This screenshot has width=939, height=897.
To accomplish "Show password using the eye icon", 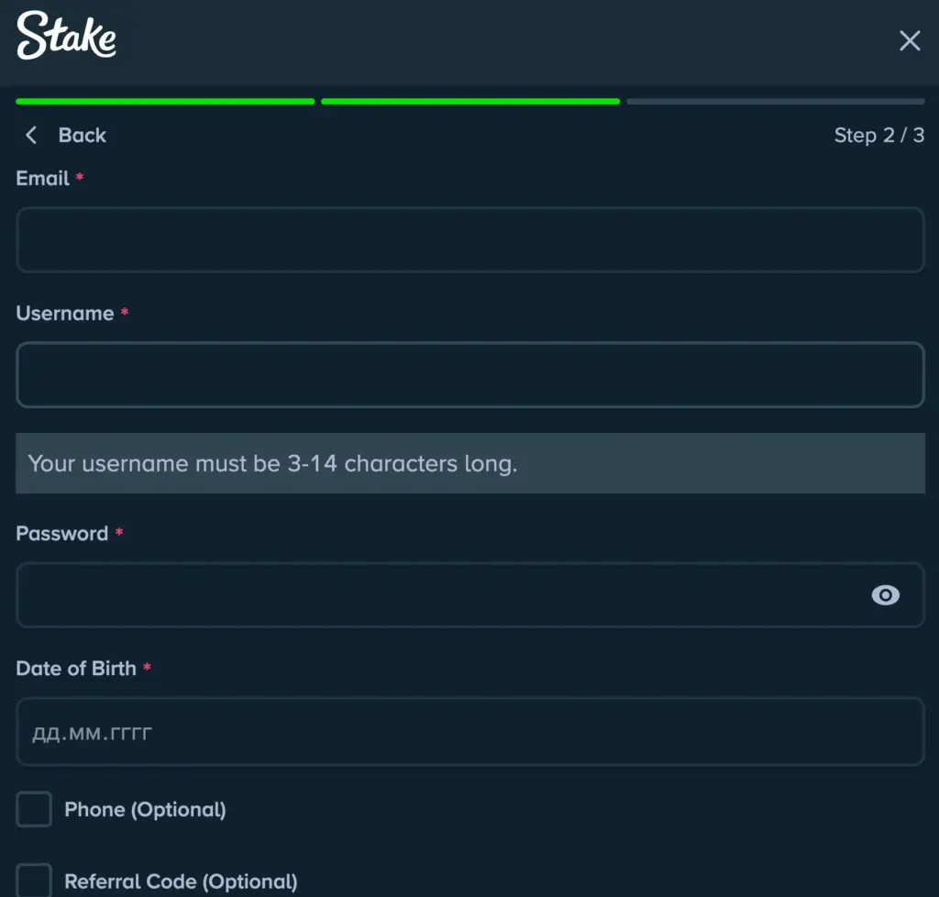I will tap(885, 596).
